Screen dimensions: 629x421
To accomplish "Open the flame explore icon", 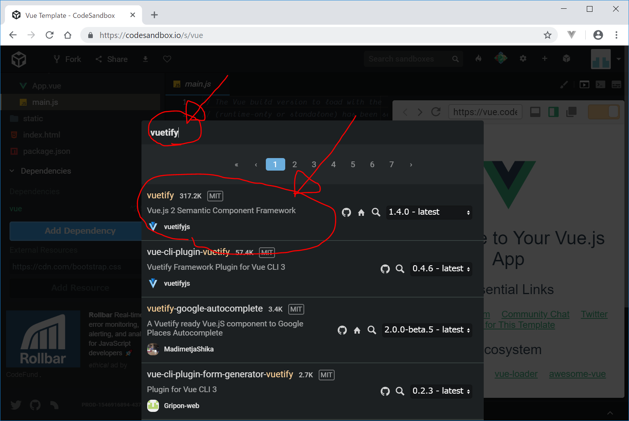I will tap(478, 59).
